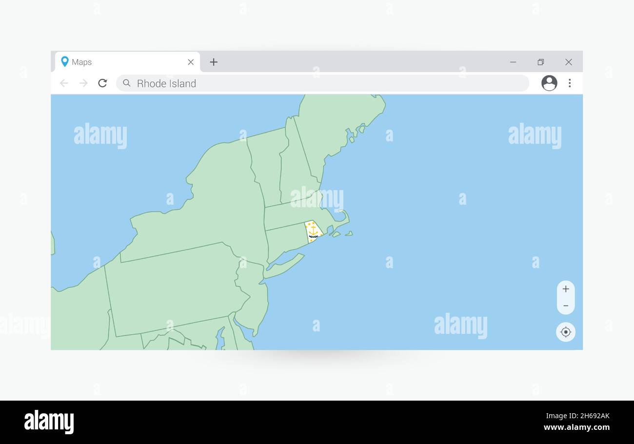The width and height of the screenshot is (634, 444).
Task: Go forward with the right arrow
Action: 83,83
